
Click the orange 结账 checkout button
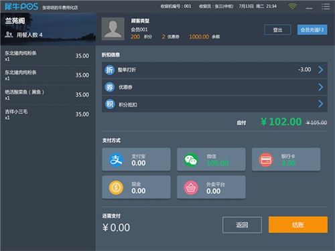tap(298, 225)
